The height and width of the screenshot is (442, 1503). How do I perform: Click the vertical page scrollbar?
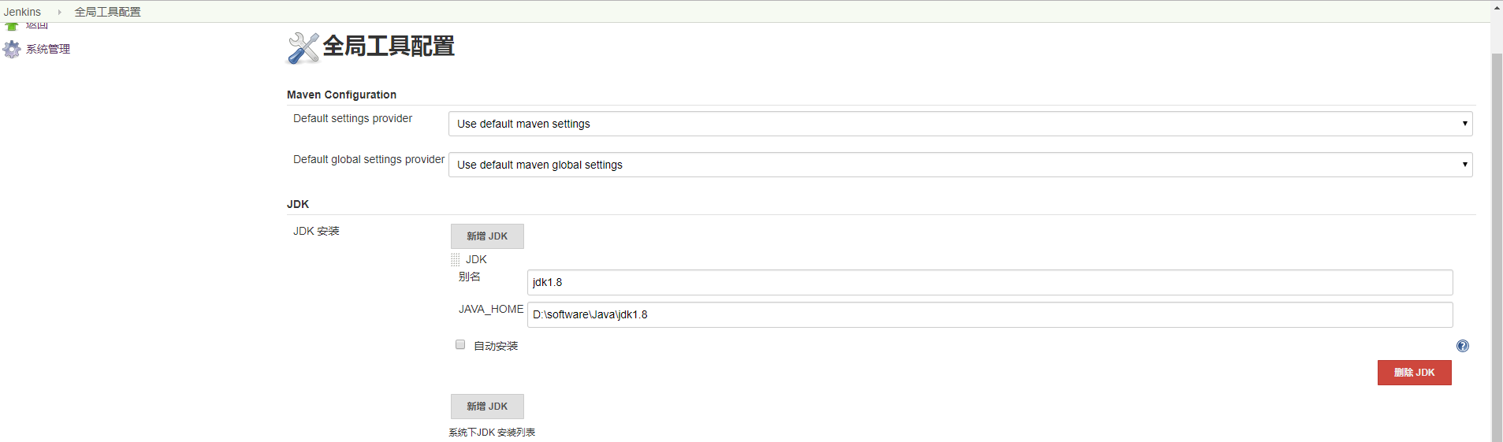pyautogui.click(x=1497, y=236)
